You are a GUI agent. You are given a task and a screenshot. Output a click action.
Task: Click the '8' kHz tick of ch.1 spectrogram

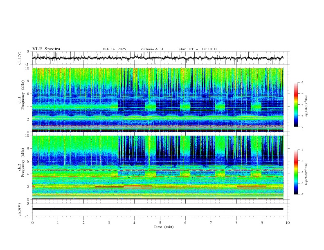click(x=29, y=81)
